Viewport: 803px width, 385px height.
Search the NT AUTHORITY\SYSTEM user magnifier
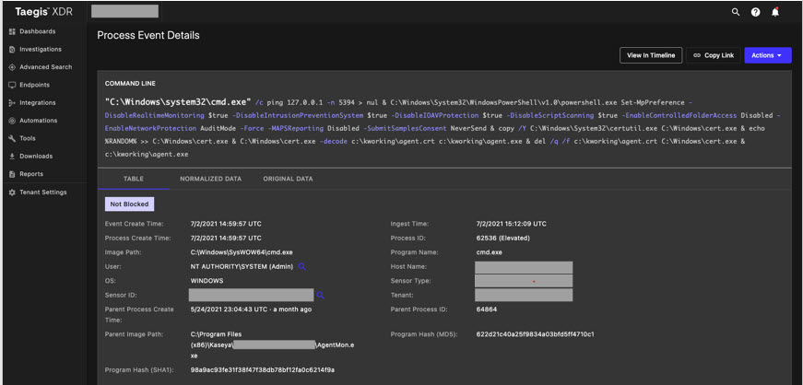302,266
